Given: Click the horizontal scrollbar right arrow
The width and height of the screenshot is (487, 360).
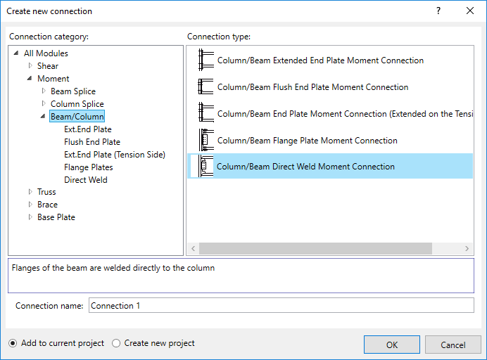Looking at the screenshot, I should [x=467, y=249].
